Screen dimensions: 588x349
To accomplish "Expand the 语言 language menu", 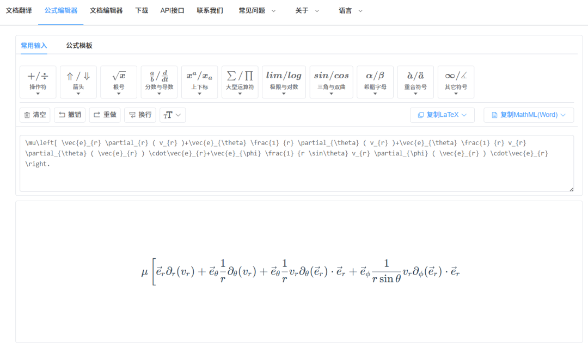I will pos(351,10).
